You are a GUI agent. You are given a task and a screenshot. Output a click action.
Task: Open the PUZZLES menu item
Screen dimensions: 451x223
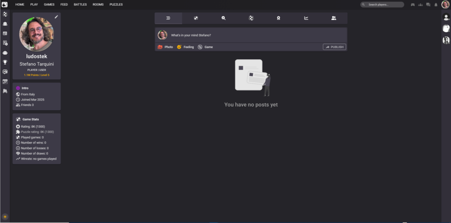(x=116, y=4)
